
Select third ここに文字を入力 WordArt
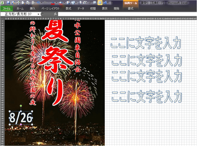(147, 76)
